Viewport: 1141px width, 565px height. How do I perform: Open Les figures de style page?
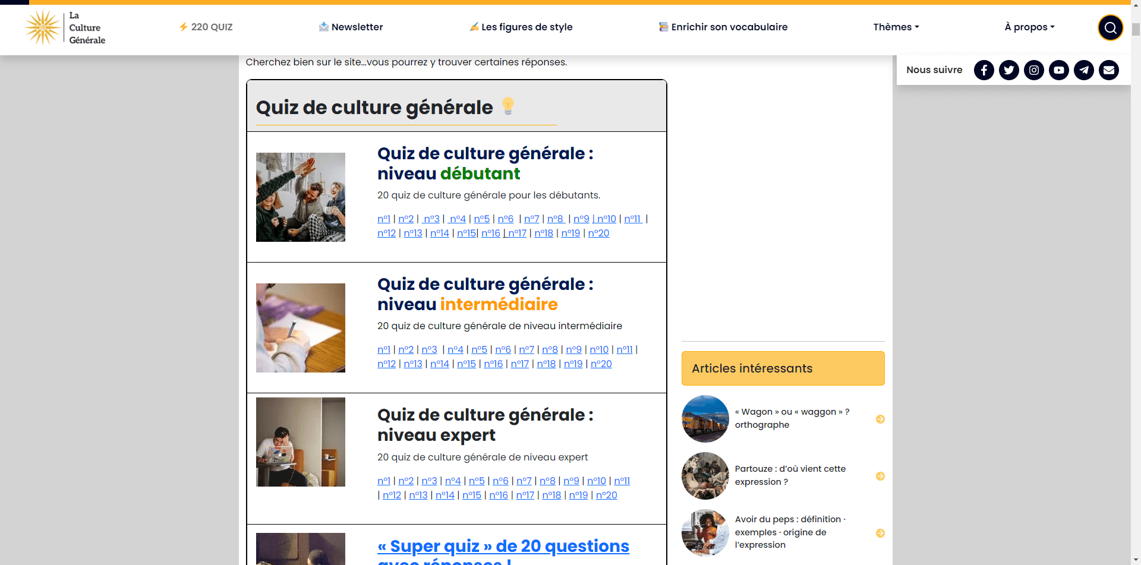[x=521, y=27]
